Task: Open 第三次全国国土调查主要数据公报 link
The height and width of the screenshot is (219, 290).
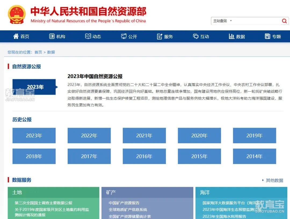Action: coord(44,203)
